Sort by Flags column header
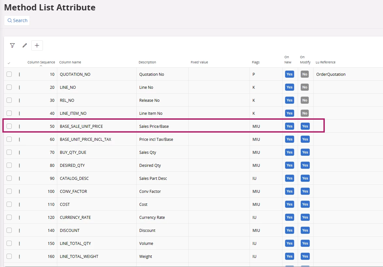 pos(256,62)
